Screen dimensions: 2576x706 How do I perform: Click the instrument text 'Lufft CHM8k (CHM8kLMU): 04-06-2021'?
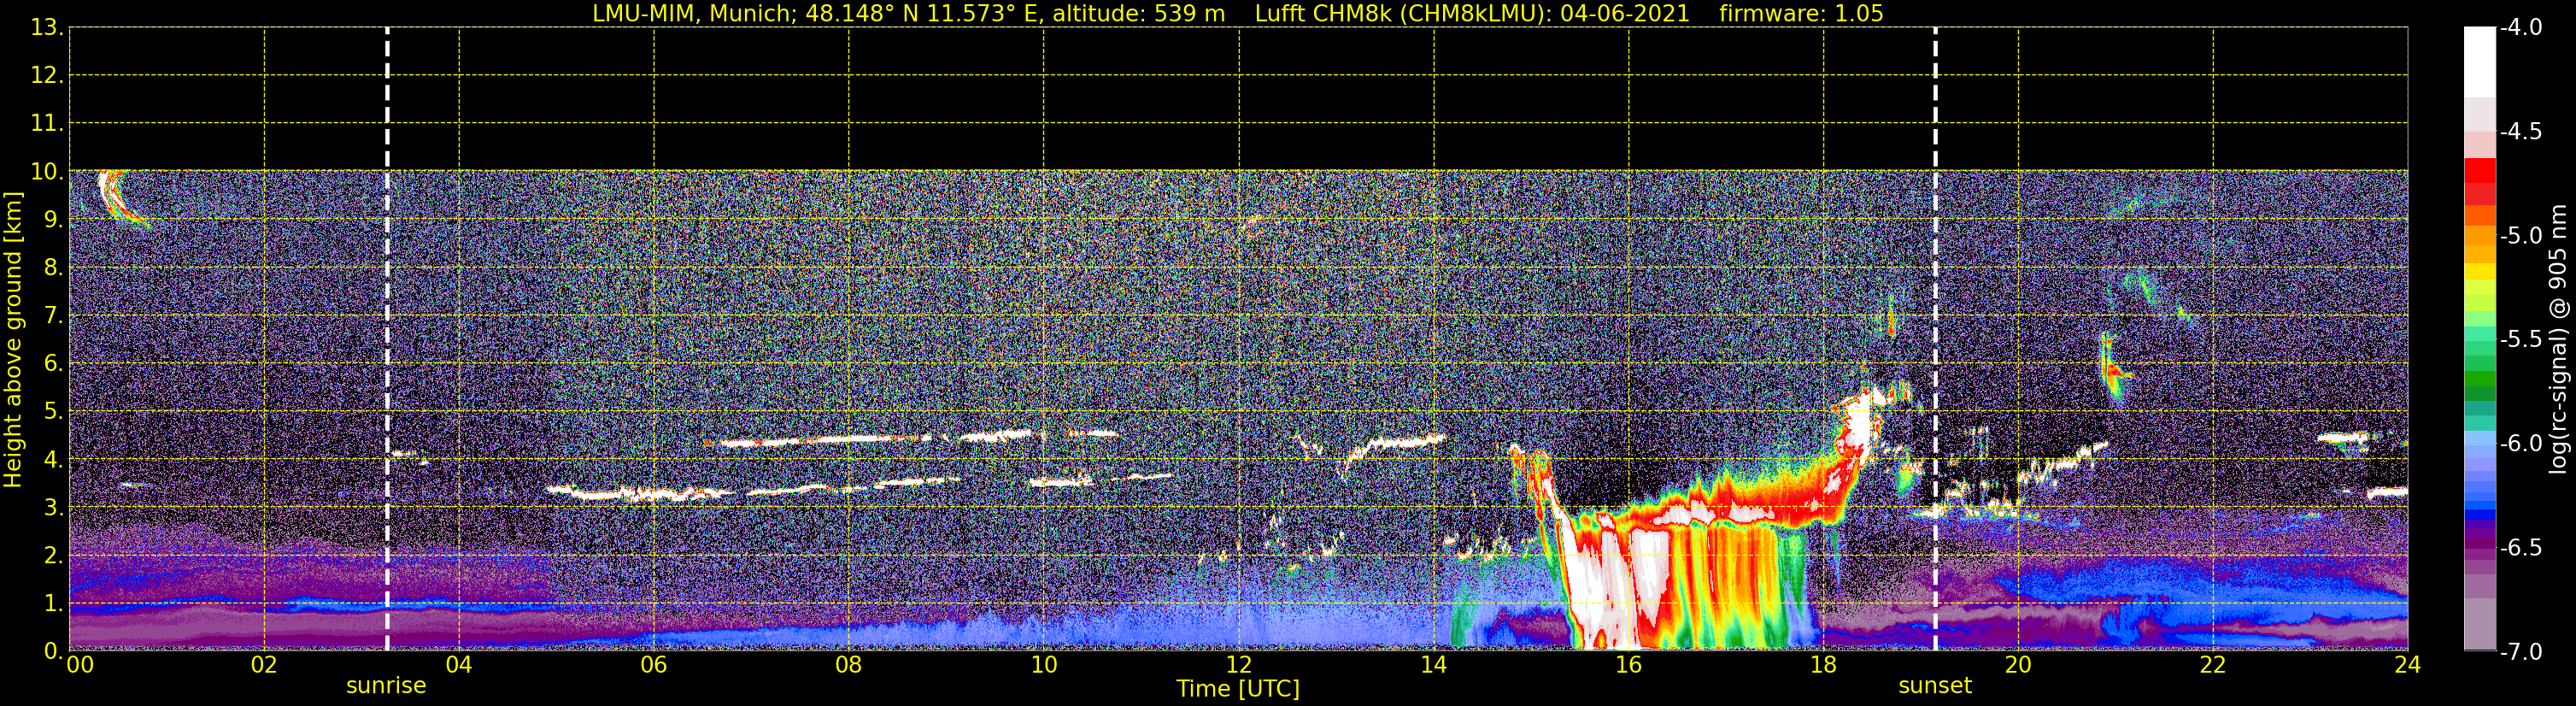[x=1472, y=14]
